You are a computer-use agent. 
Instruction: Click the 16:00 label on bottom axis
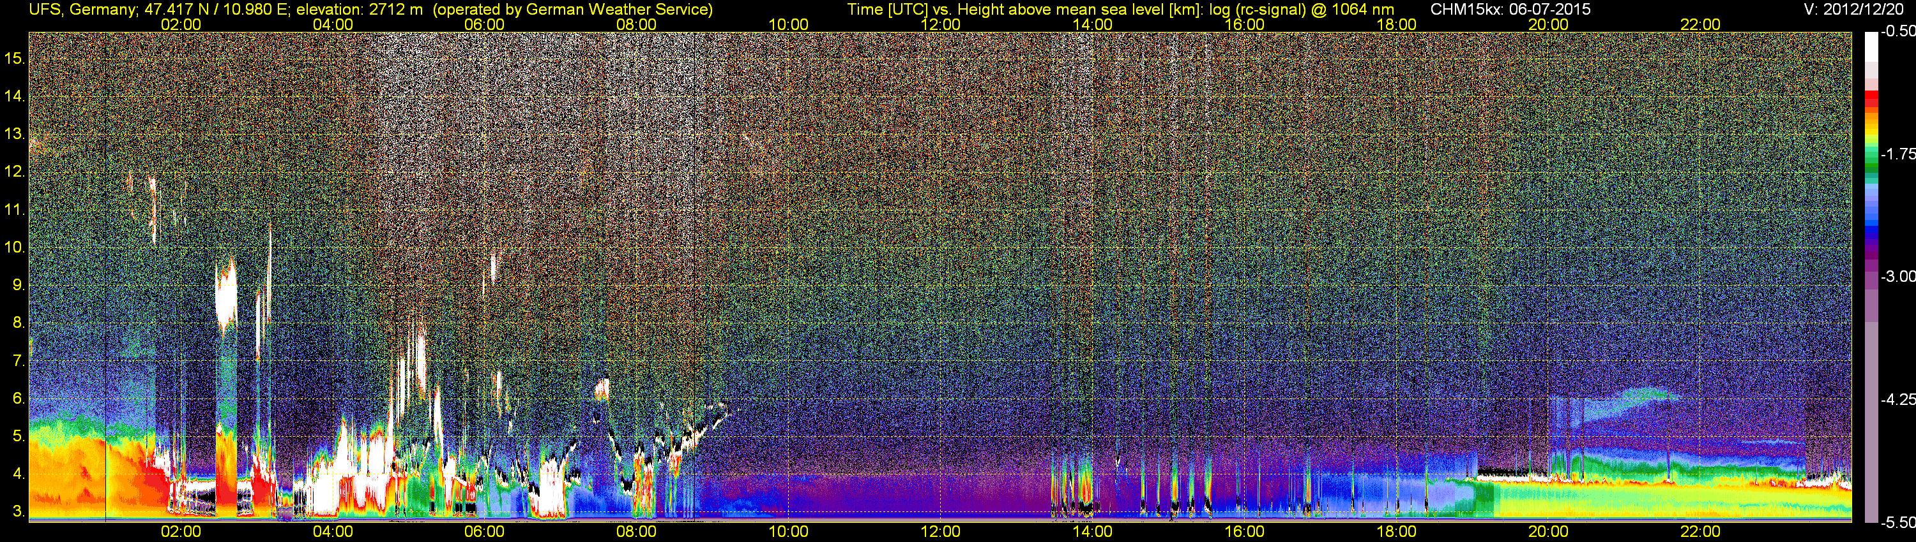1244,532
